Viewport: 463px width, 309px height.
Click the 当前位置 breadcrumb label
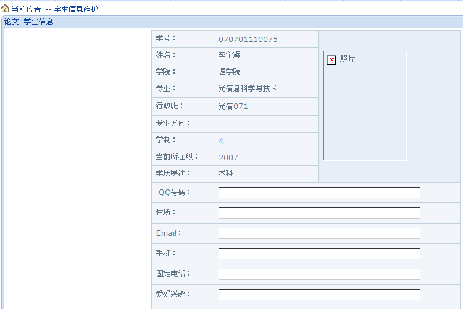click(x=26, y=9)
